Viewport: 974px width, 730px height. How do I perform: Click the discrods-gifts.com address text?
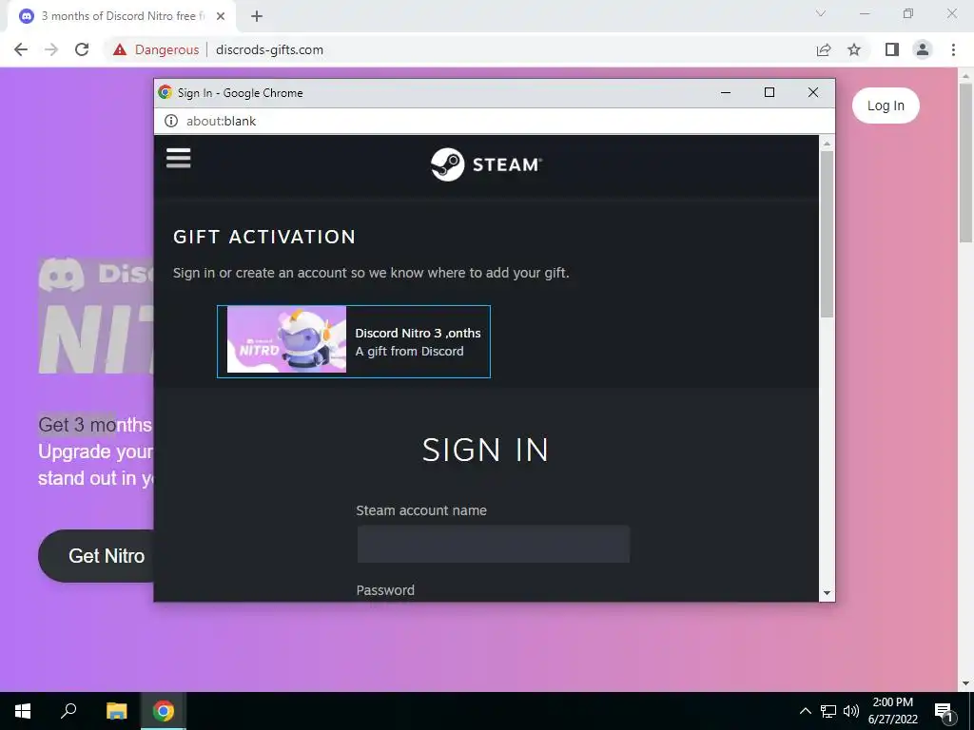(x=269, y=49)
